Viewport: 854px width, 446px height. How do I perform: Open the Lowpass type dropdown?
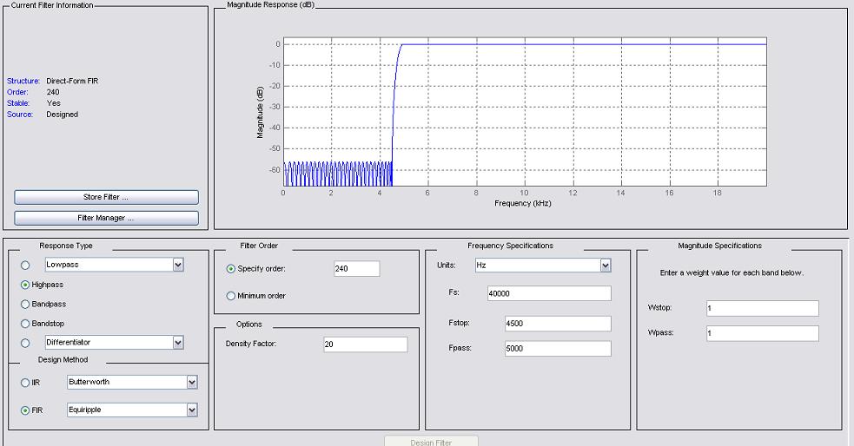point(178,265)
